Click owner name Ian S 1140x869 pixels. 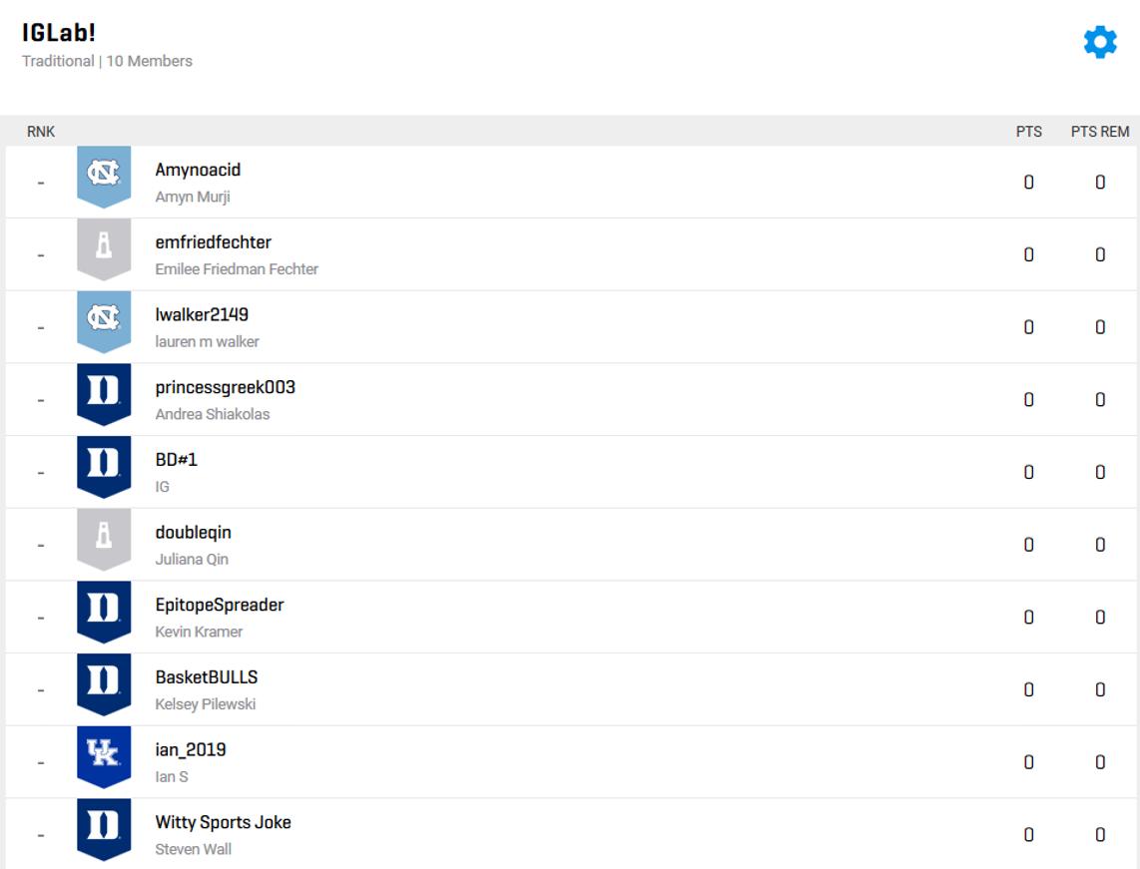click(x=172, y=777)
